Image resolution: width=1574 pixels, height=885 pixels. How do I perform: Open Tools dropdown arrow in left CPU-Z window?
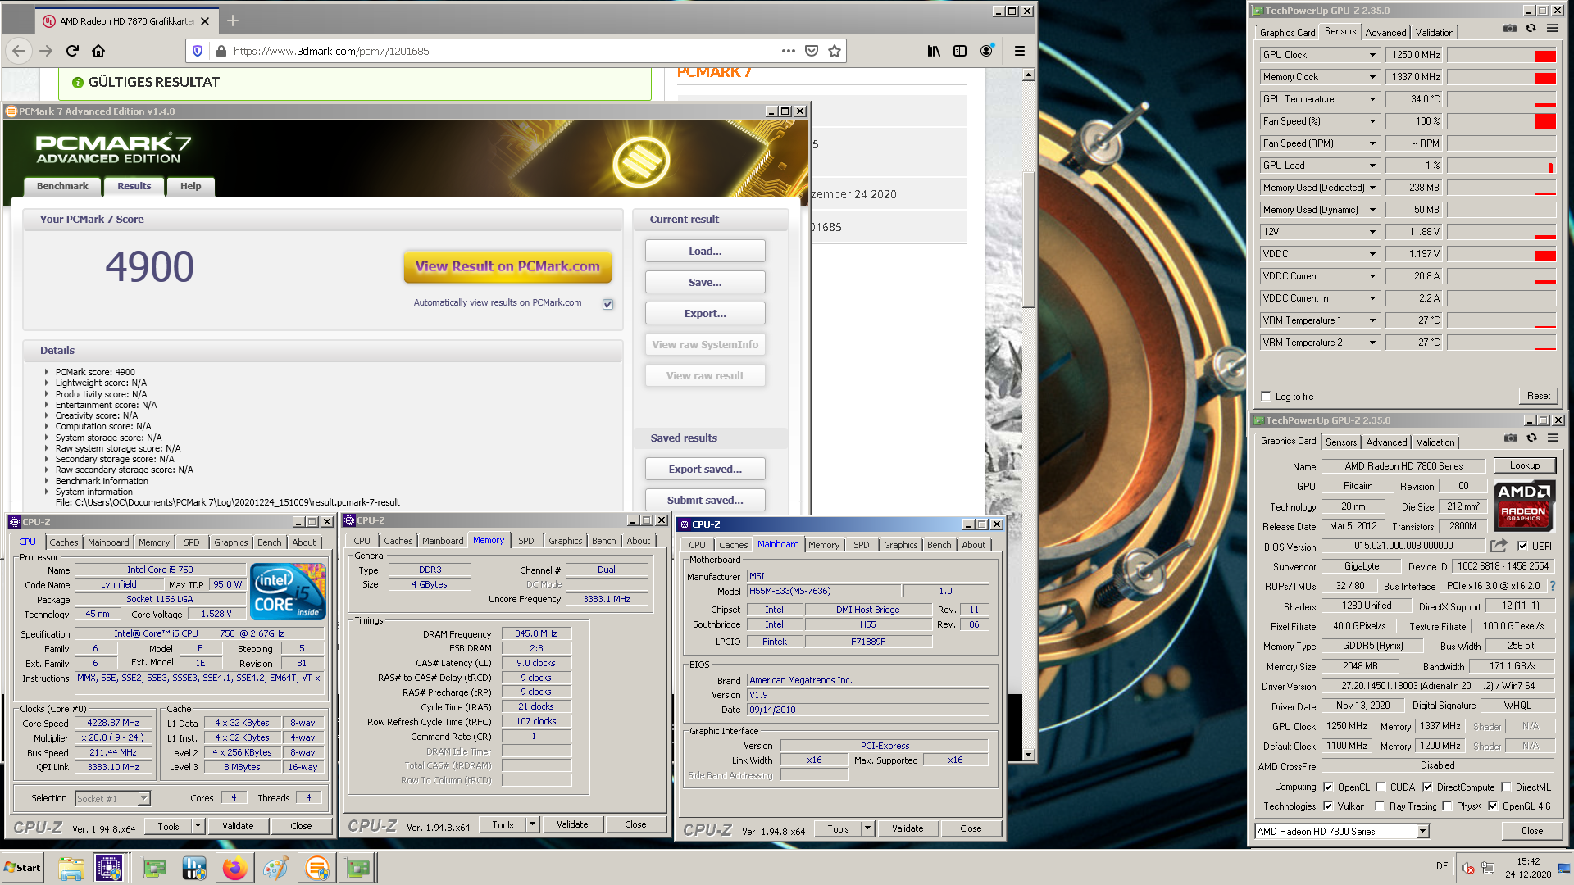[x=198, y=826]
